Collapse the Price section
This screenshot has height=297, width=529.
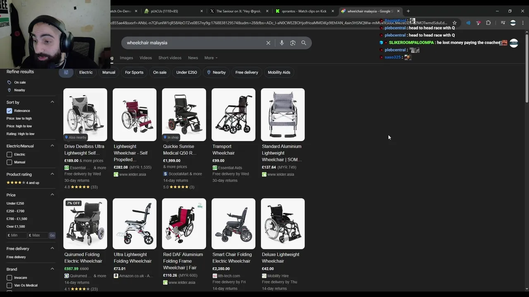tap(52, 195)
